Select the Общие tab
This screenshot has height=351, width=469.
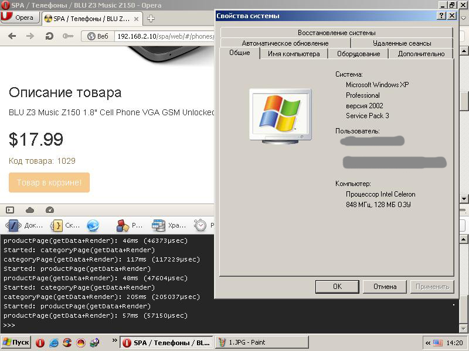coord(240,53)
